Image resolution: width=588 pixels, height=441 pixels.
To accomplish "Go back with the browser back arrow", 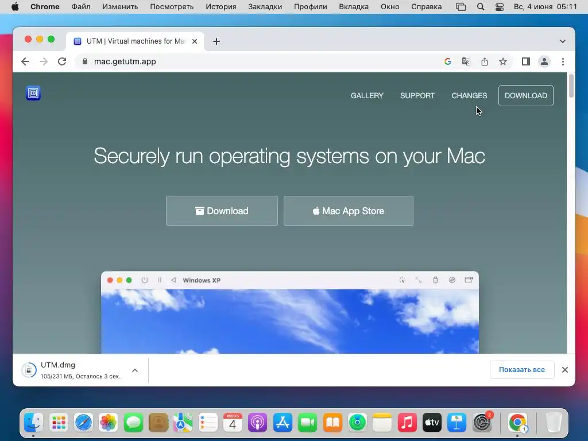I will [25, 61].
